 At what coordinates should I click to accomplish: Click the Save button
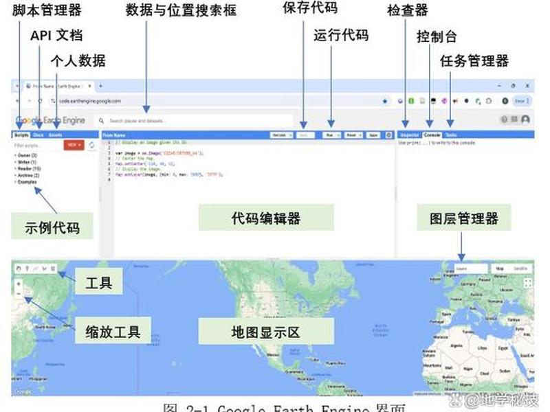[x=305, y=135]
